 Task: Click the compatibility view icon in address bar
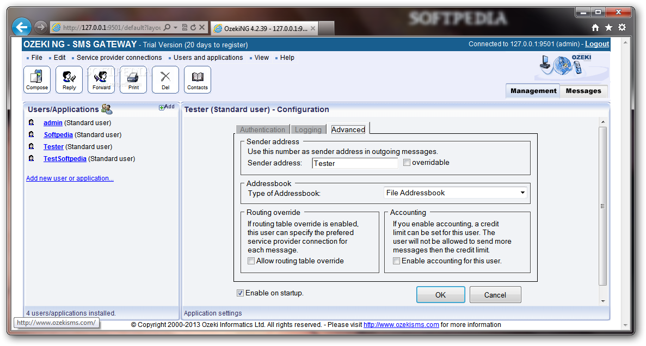[x=184, y=28]
